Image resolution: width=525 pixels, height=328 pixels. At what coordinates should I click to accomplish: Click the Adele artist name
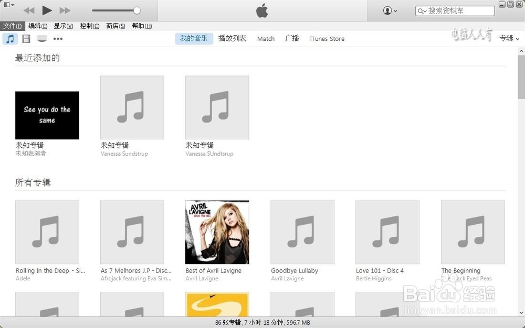23,278
